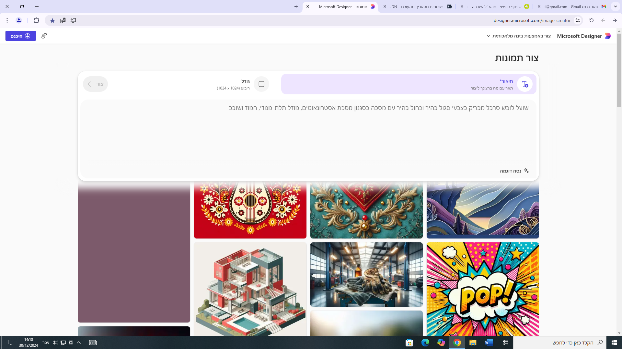Open the share feedback icon near sign-in
The width and height of the screenshot is (622, 349).
pyautogui.click(x=44, y=36)
